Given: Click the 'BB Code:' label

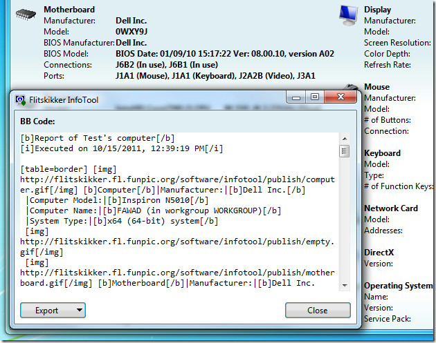Looking at the screenshot, I should [37, 121].
